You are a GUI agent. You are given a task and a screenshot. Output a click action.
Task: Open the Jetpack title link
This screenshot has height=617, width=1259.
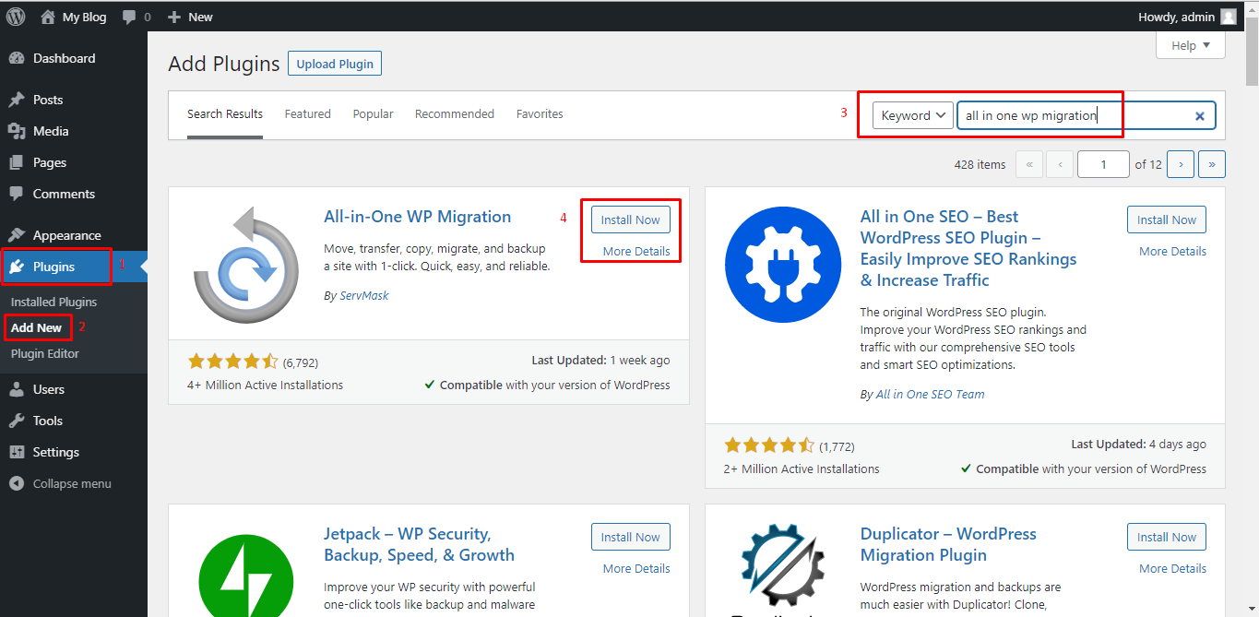point(420,544)
